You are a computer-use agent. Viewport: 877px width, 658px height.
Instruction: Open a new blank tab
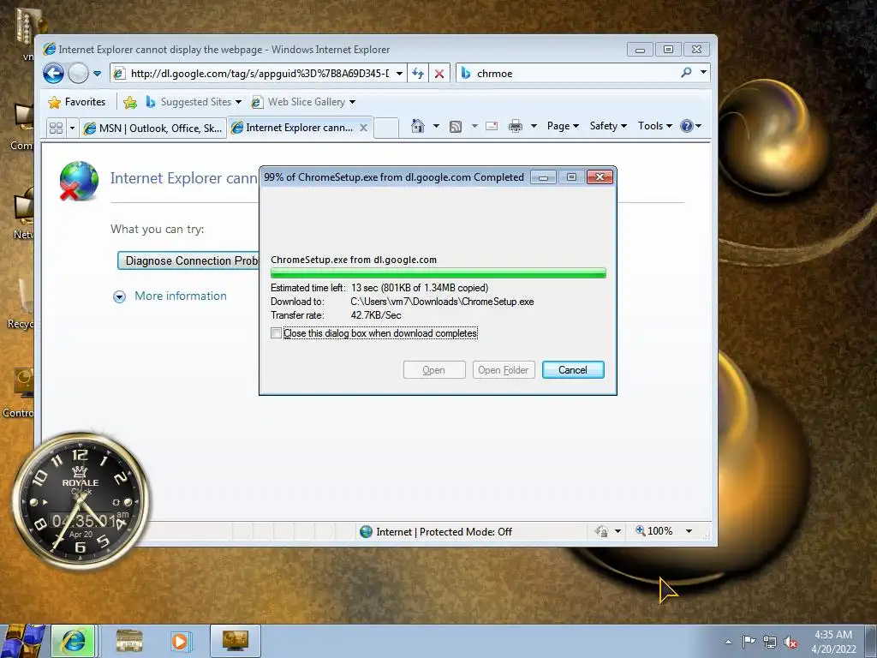pyautogui.click(x=386, y=128)
